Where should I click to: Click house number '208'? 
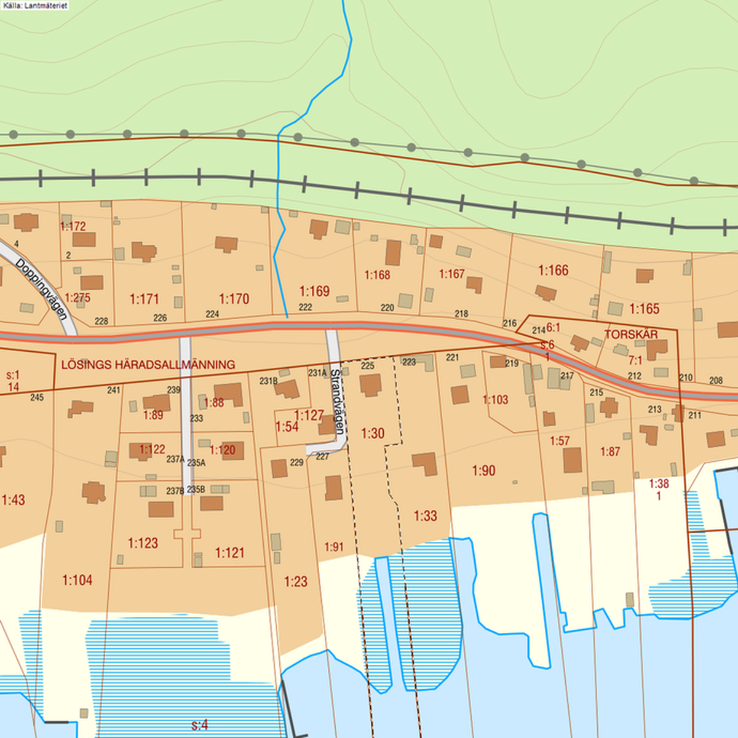pos(716,381)
